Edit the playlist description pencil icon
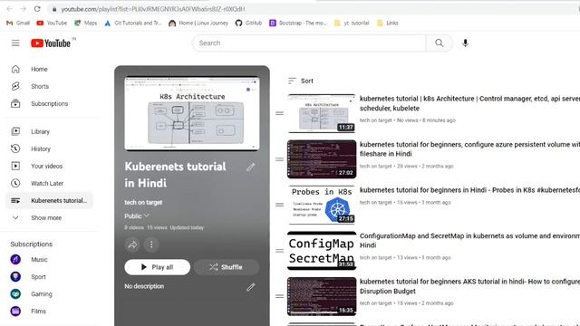This screenshot has height=326, width=580. tap(251, 287)
